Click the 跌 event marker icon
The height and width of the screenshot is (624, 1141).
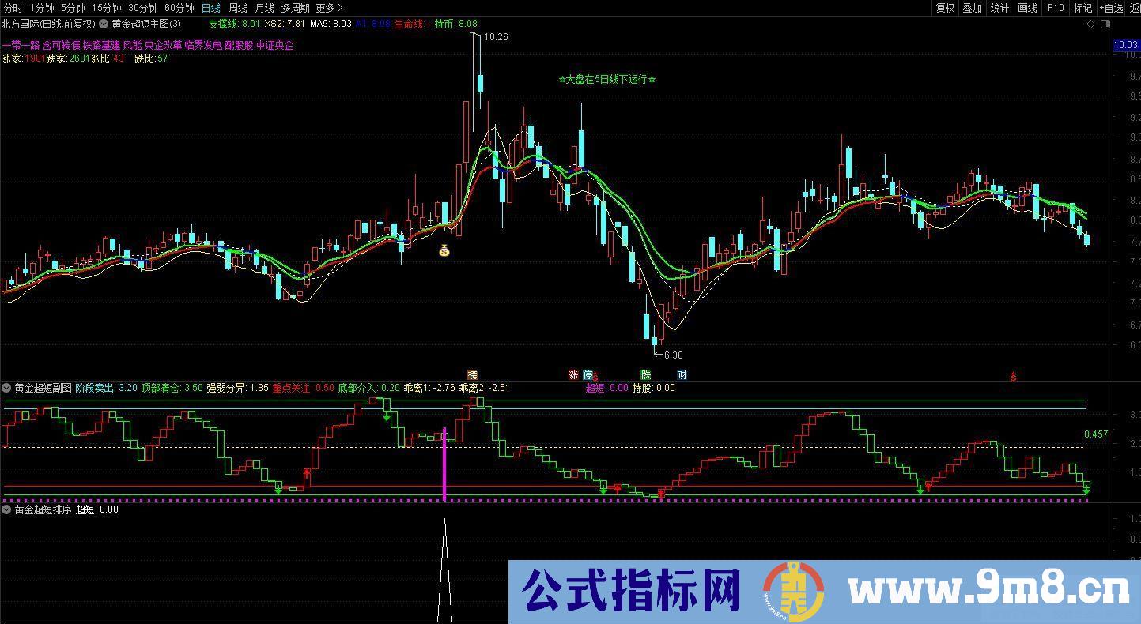point(646,375)
